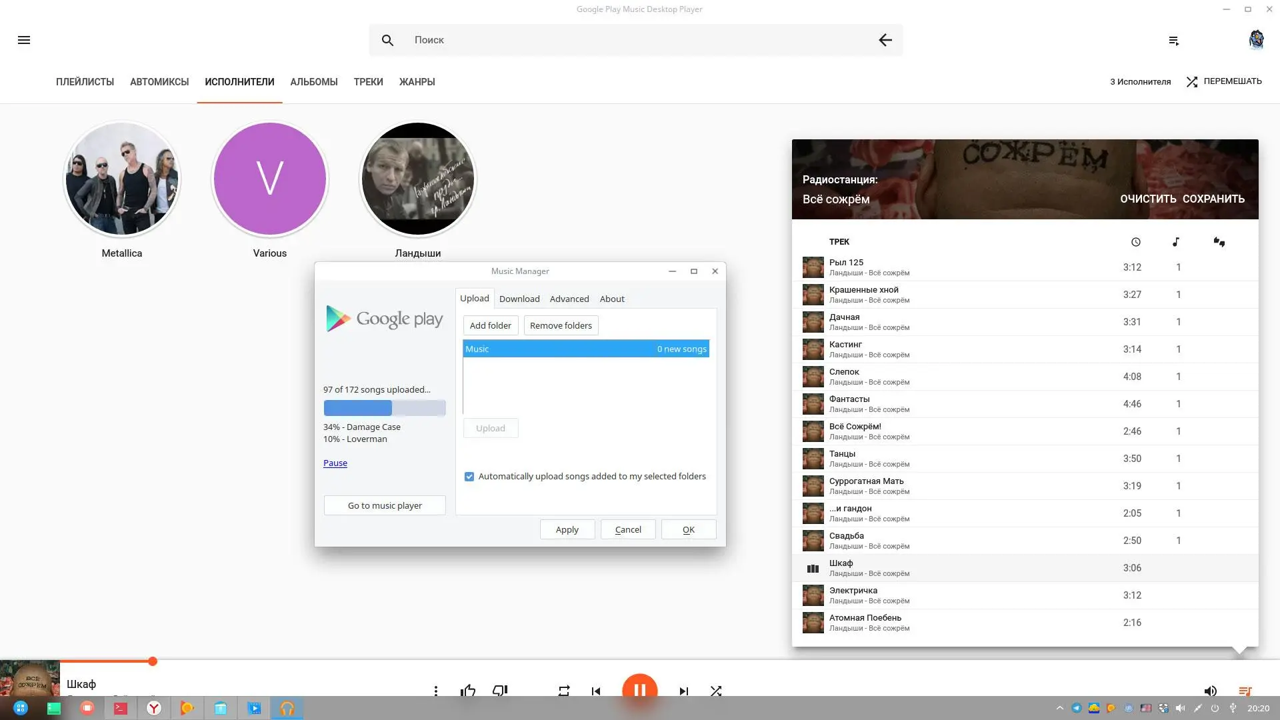This screenshot has width=1280, height=720.
Task: Open Advanced tab in Music Manager
Action: pos(569,299)
